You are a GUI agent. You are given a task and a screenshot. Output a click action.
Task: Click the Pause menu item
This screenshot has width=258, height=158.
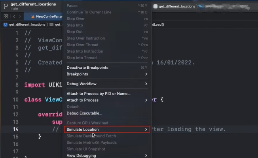point(107,6)
